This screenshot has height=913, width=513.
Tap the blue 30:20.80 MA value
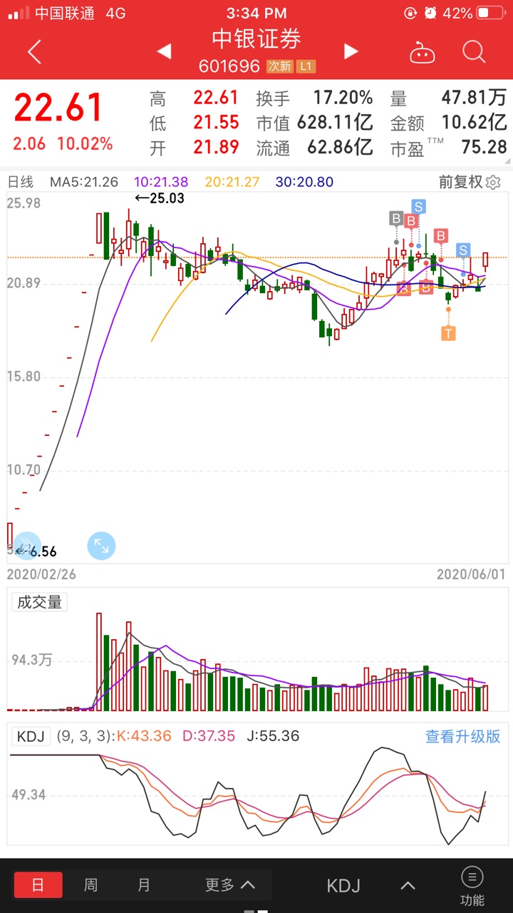coord(304,182)
